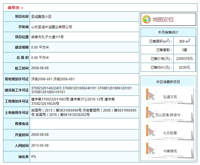Viewport: 200px width, 165px height.
Task: Click the 已售均价(元) label
Action: (x=161, y=67)
